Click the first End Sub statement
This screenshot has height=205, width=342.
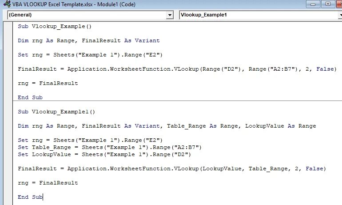click(x=30, y=97)
